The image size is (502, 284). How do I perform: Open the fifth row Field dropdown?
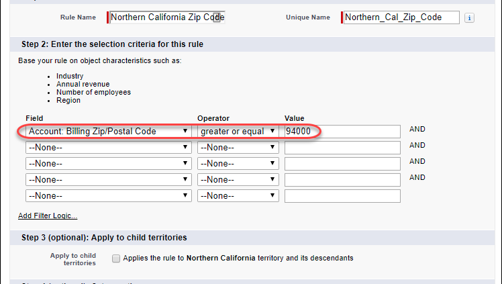(108, 196)
